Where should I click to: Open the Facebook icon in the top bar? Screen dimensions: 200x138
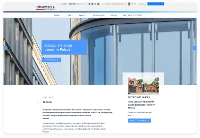(89, 4)
